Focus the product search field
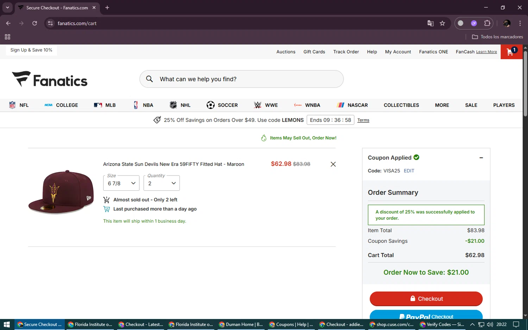 [241, 79]
